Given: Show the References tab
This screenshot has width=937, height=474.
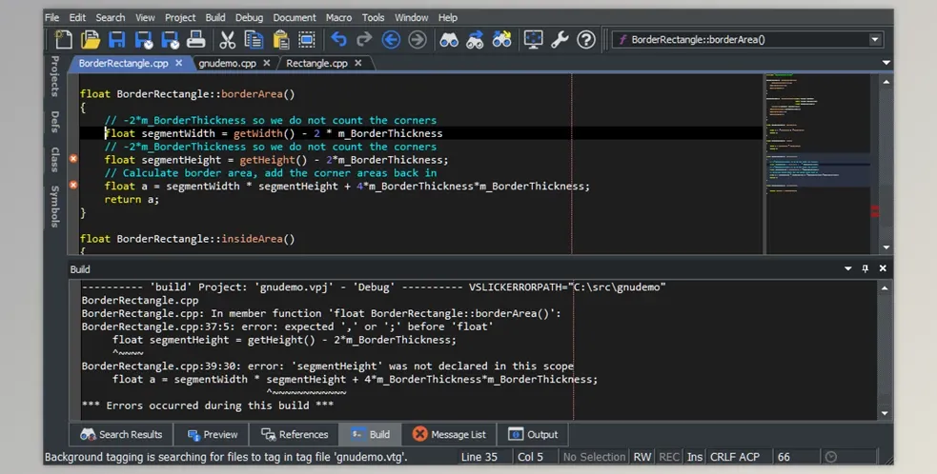Looking at the screenshot, I should [294, 435].
